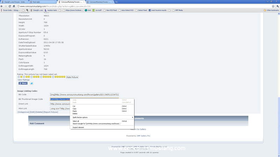Click the Report Picture link
This screenshot has width=280, height=157.
51,112
